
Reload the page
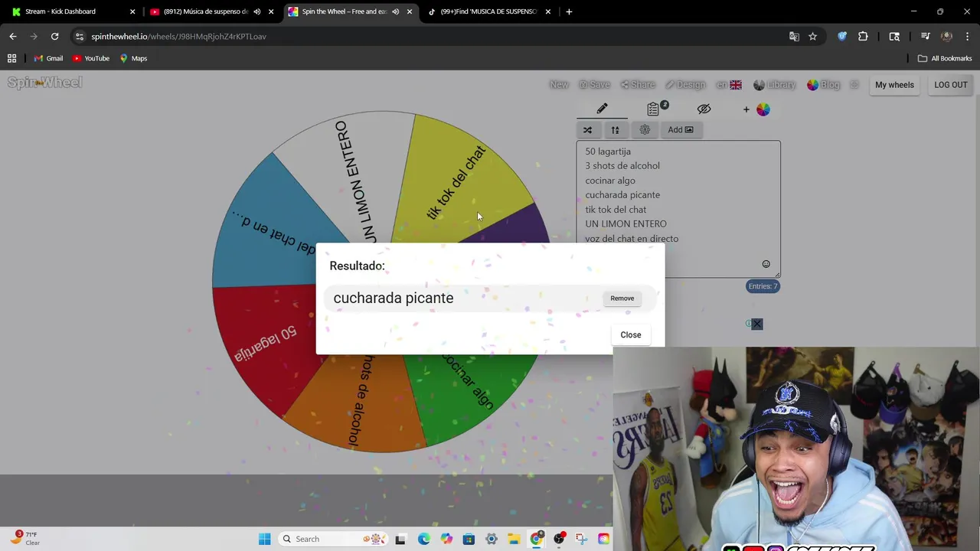pos(54,36)
